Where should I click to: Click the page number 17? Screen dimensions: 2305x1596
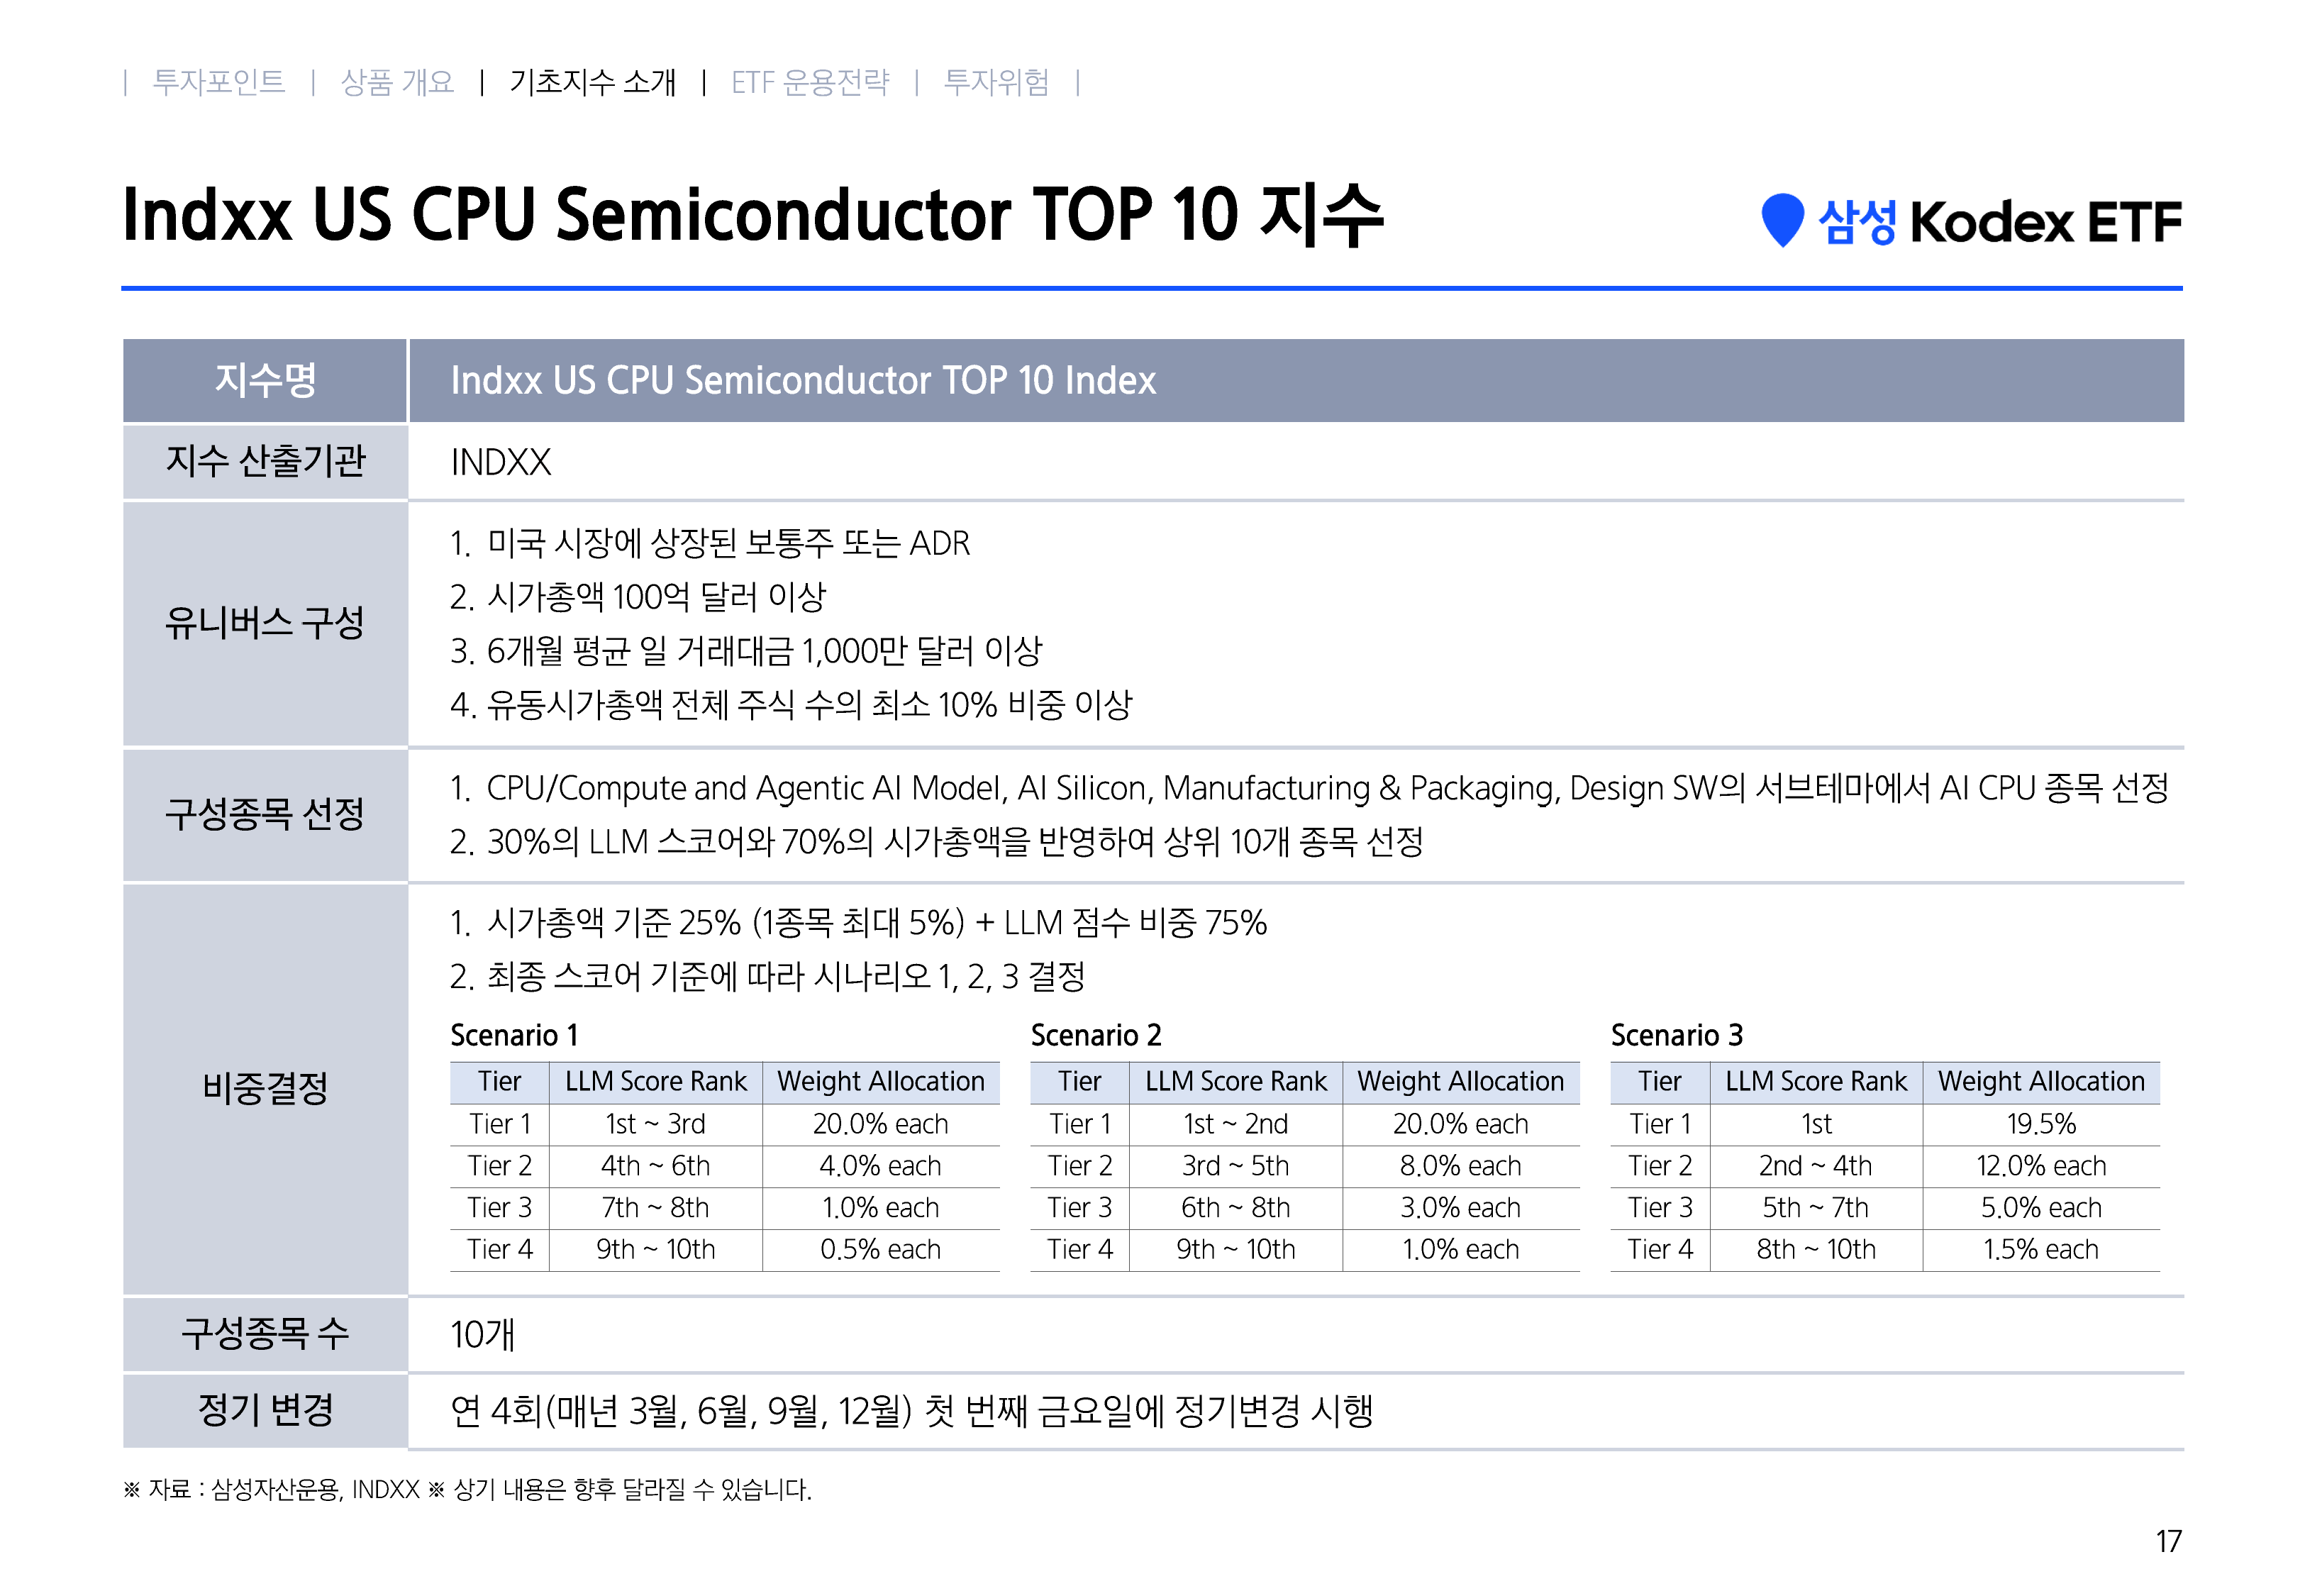click(x=2168, y=1541)
